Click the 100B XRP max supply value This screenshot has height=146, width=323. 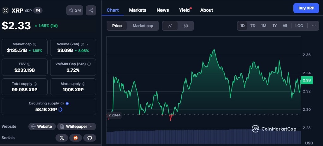(x=73, y=90)
